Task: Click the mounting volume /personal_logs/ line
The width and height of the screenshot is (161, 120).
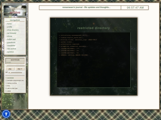Action: click(78, 40)
